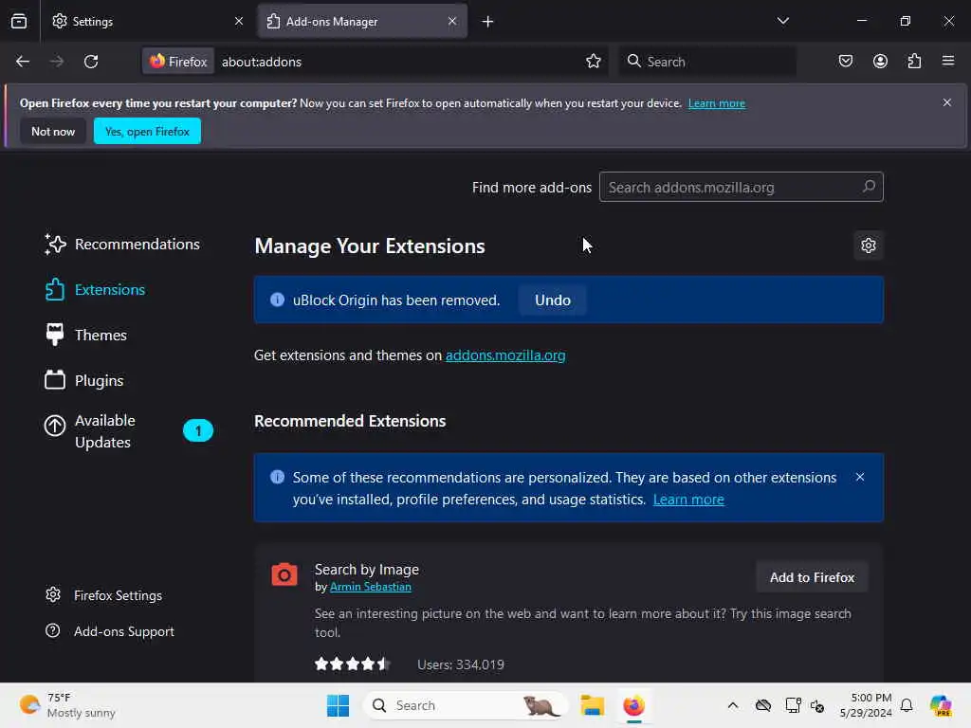Viewport: 971px width, 728px height.
Task: Click info icon in uBlock removed message
Action: pos(278,300)
